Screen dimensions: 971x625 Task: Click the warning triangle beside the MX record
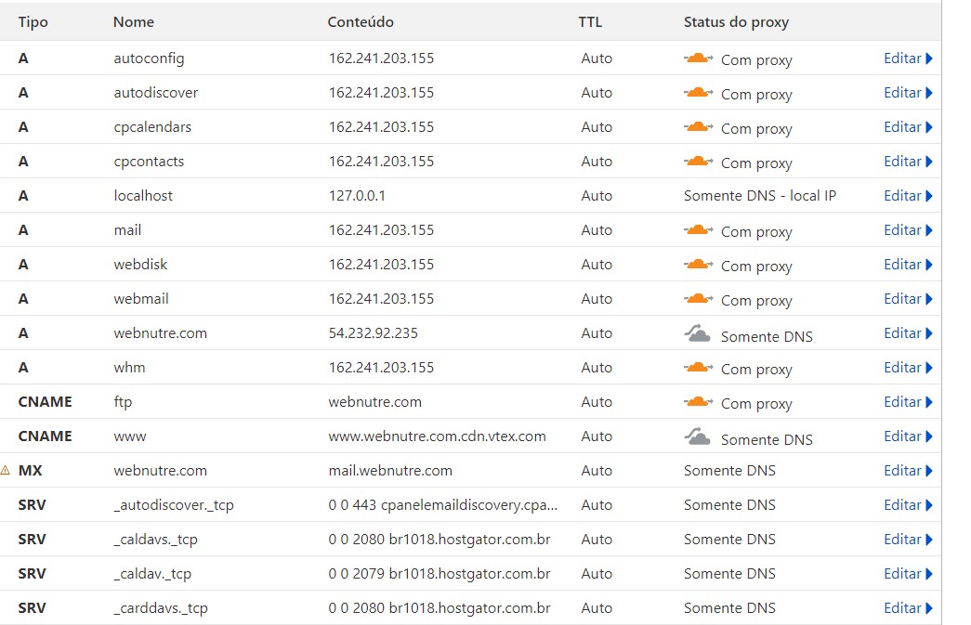[x=6, y=471]
